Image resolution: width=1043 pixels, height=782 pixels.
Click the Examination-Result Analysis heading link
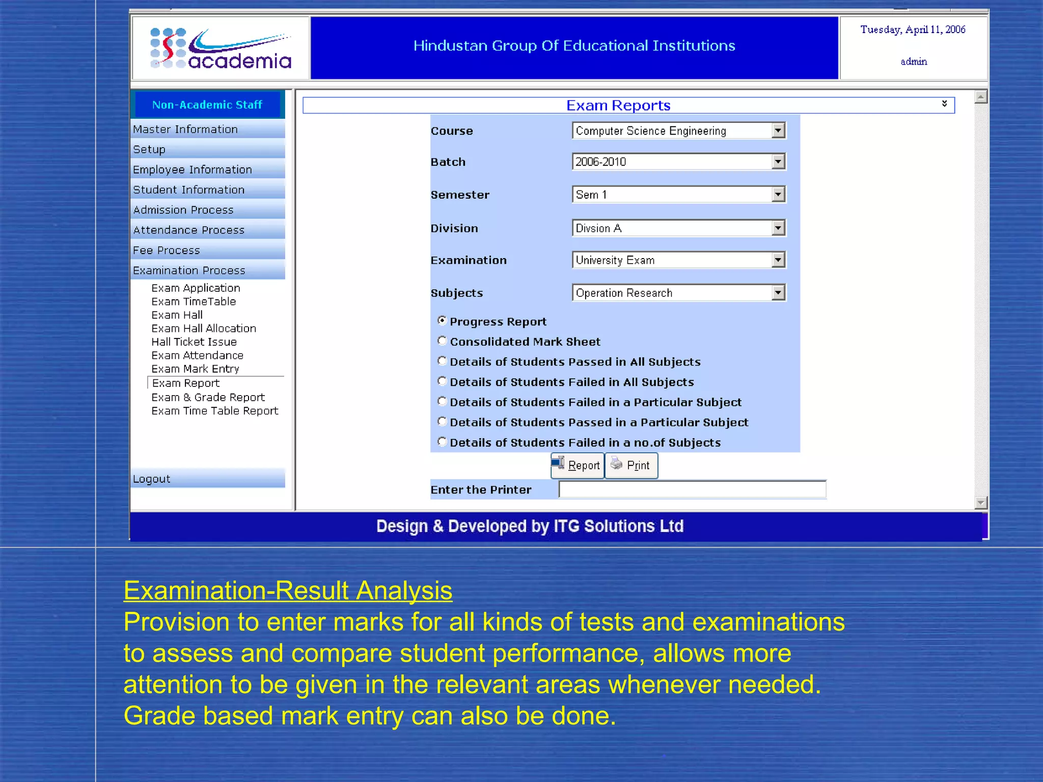(288, 591)
